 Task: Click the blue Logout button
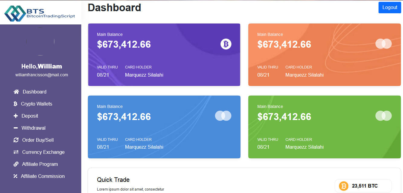(x=390, y=8)
